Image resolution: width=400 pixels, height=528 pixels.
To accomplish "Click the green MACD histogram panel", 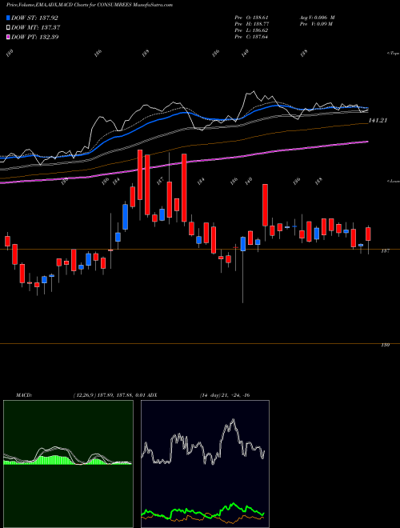I will 68,464.
